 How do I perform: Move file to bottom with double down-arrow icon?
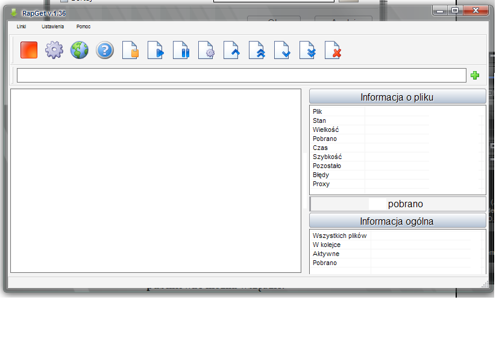[x=307, y=50]
